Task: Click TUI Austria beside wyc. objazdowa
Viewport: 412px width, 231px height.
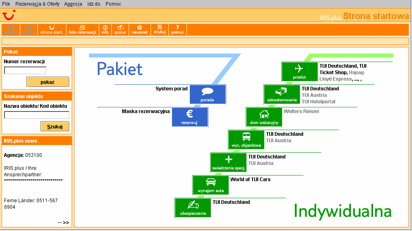Action: tap(278, 141)
